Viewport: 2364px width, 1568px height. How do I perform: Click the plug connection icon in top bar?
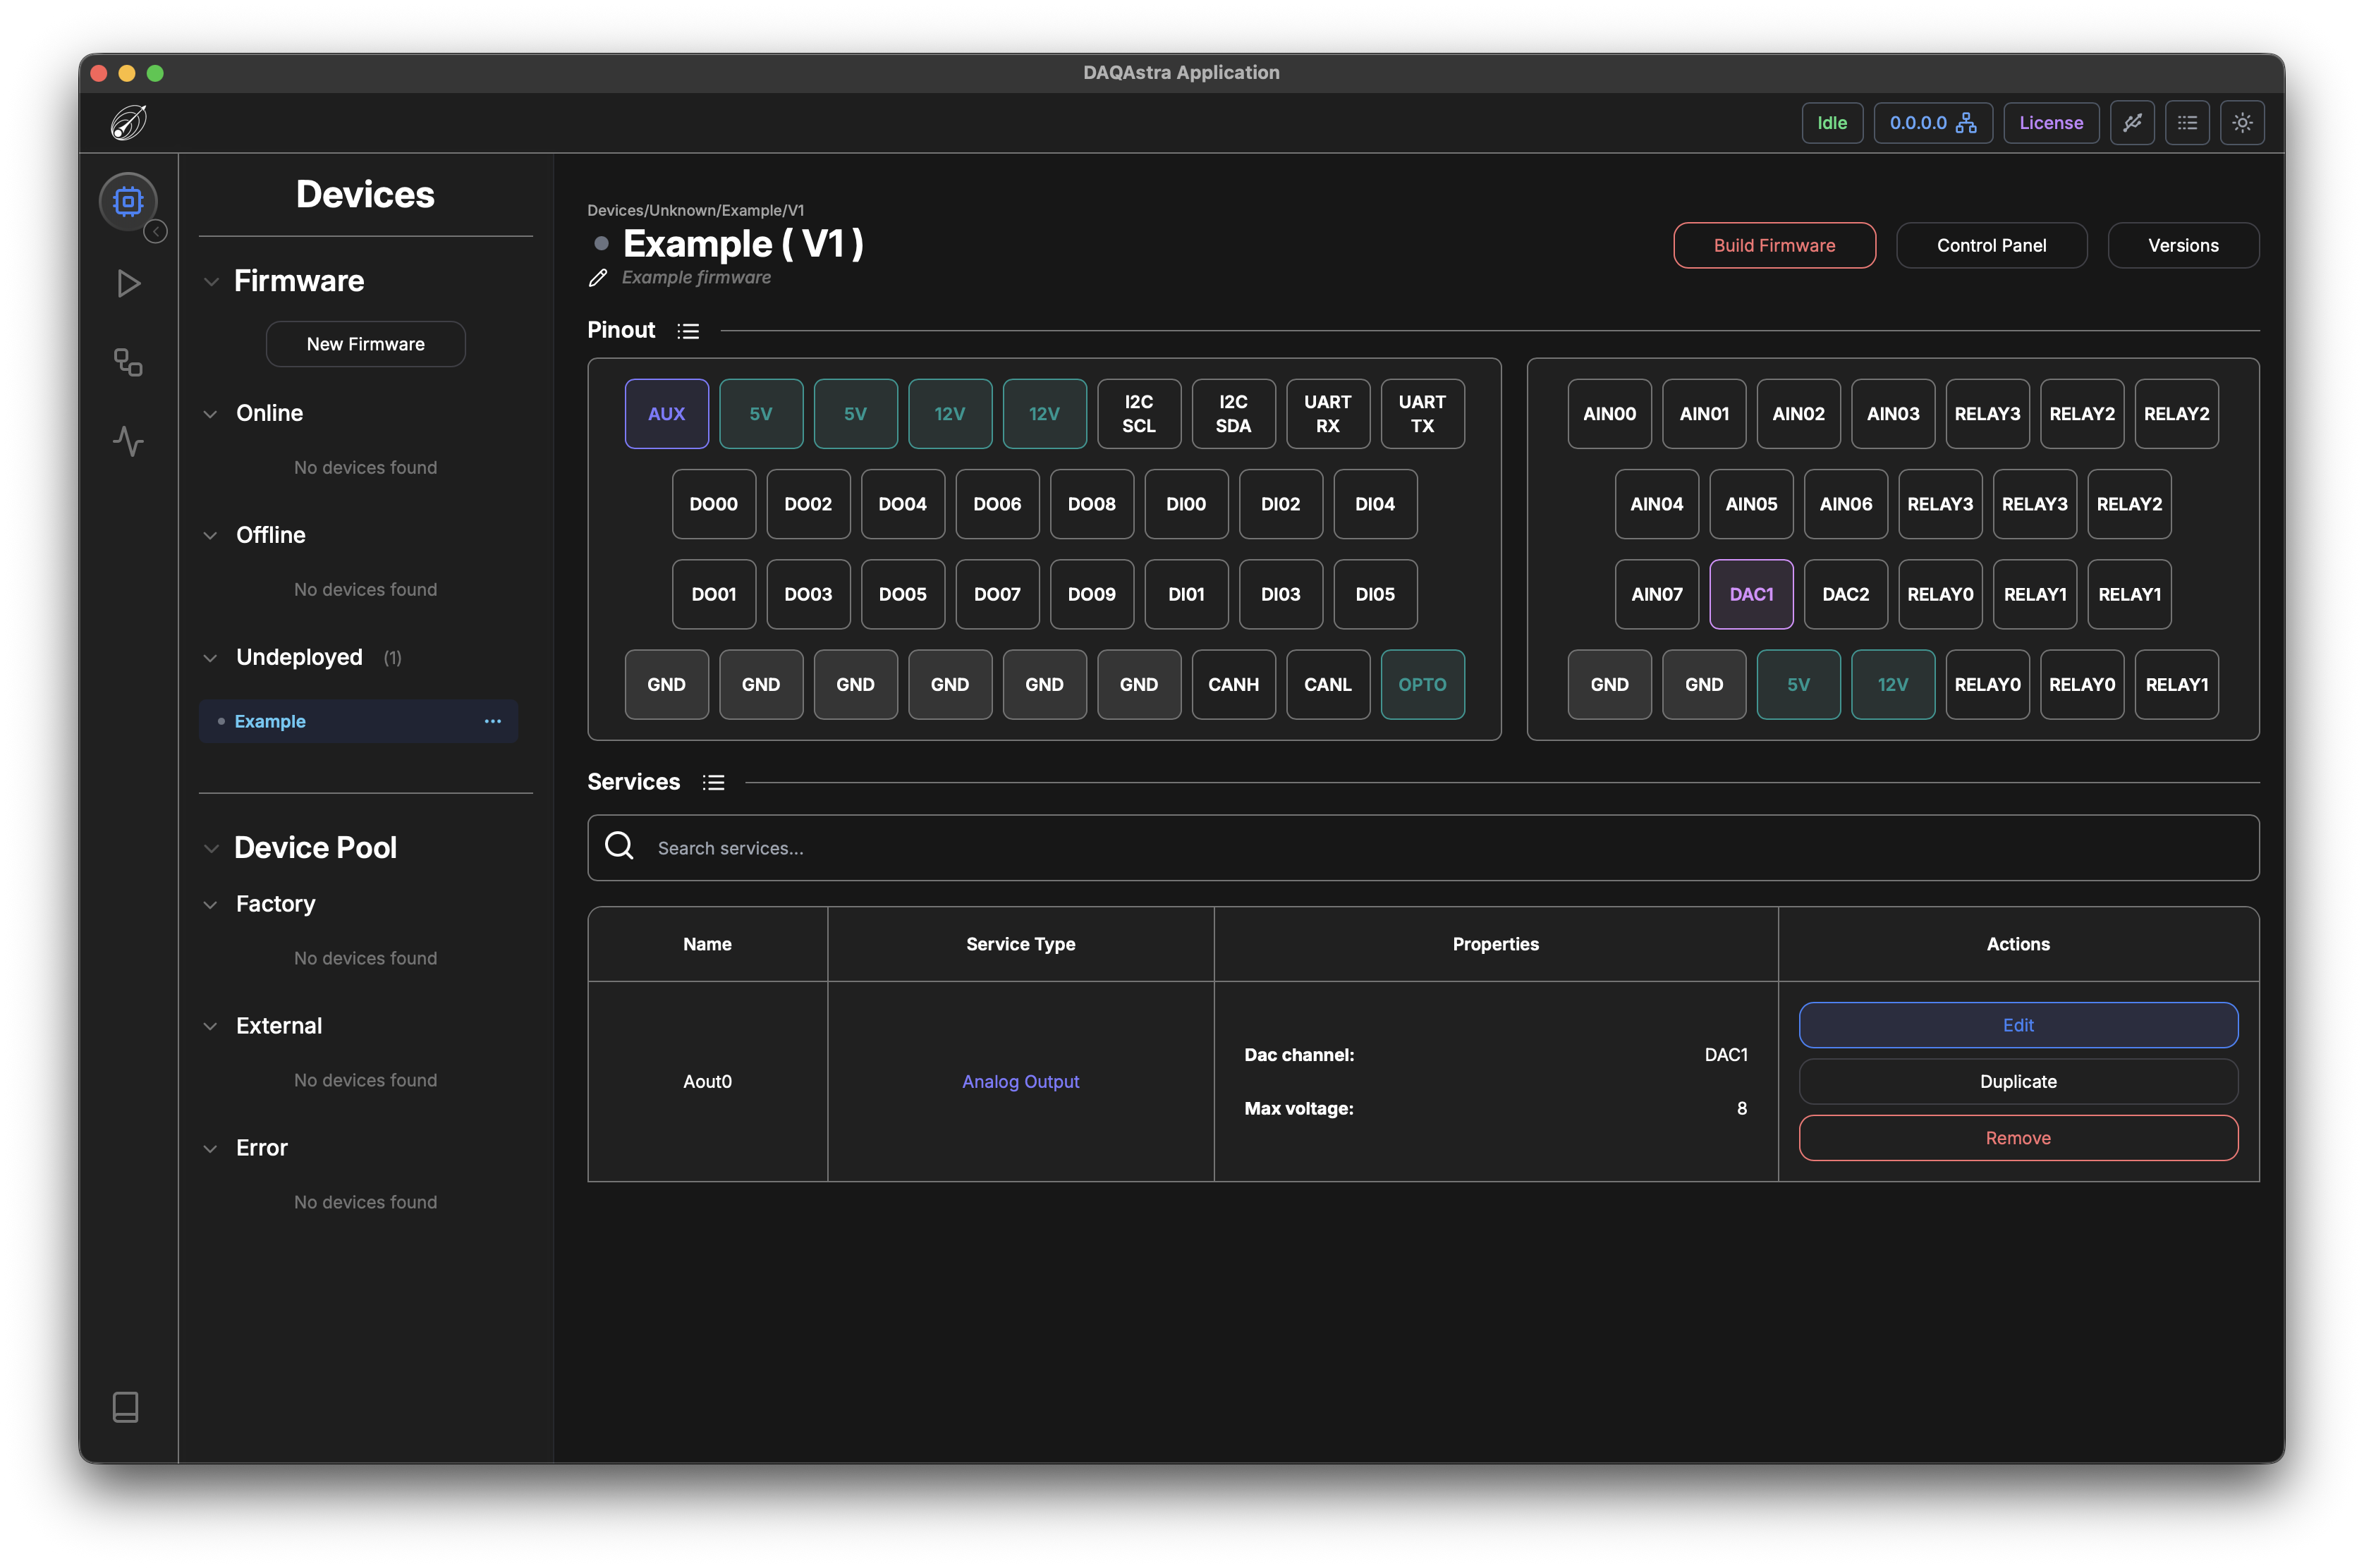coord(2132,123)
